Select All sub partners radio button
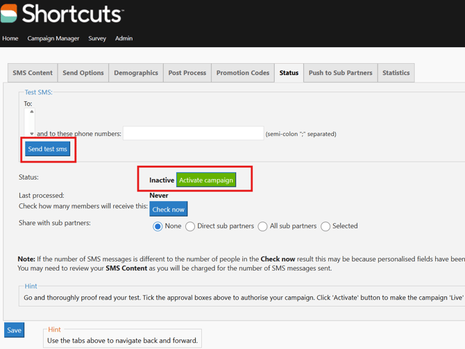Screen dimensions: 465x349 click(x=263, y=226)
